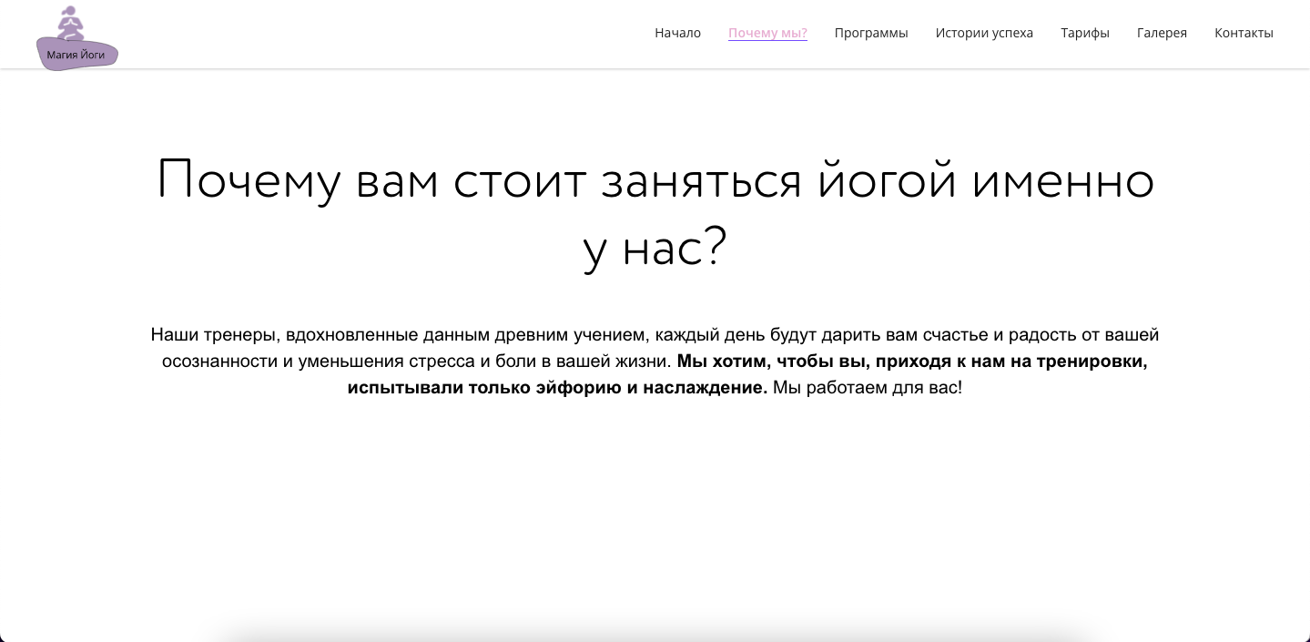Navigate to "Истории успеха"
This screenshot has height=642, width=1310.
click(983, 33)
